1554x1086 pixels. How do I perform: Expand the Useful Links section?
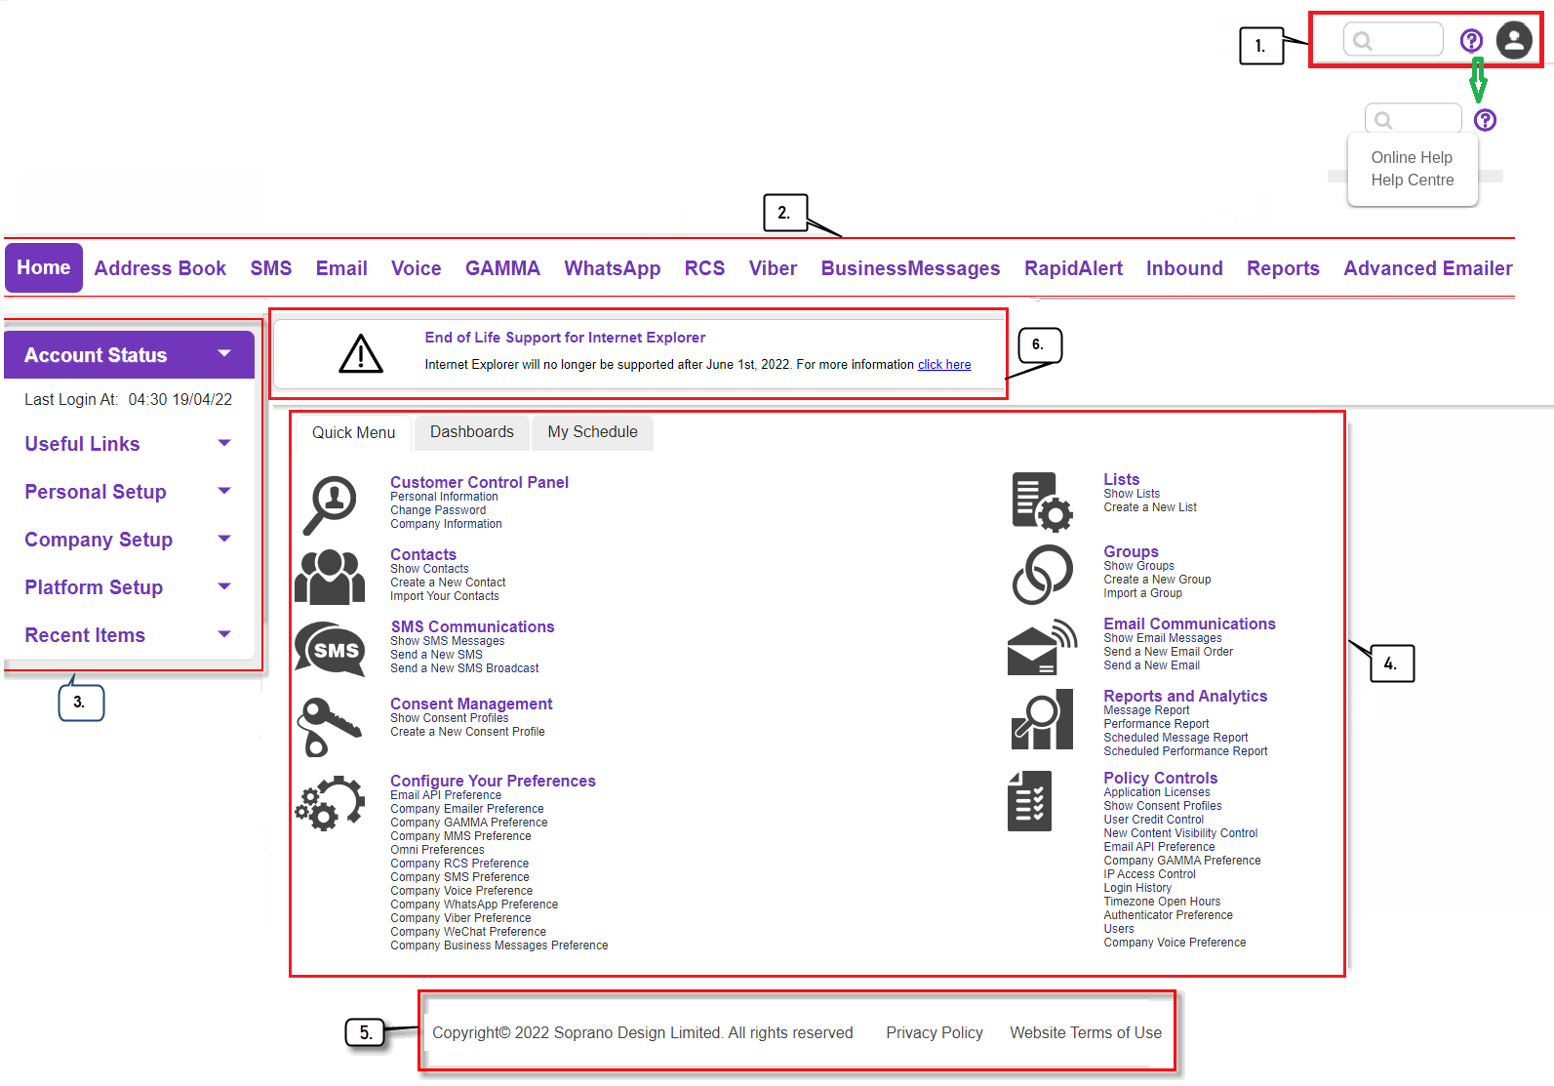pyautogui.click(x=224, y=444)
